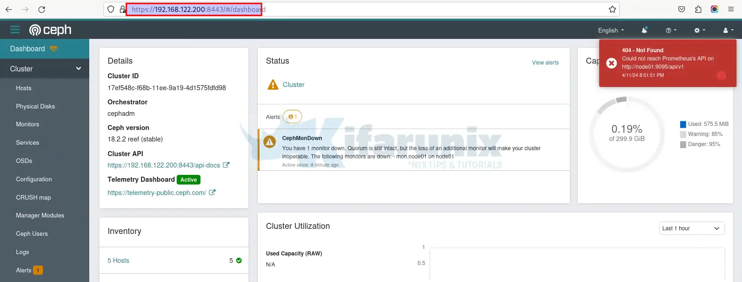This screenshot has height=282, width=742.
Task: Bookmark page with the star icon
Action: coord(612,9)
